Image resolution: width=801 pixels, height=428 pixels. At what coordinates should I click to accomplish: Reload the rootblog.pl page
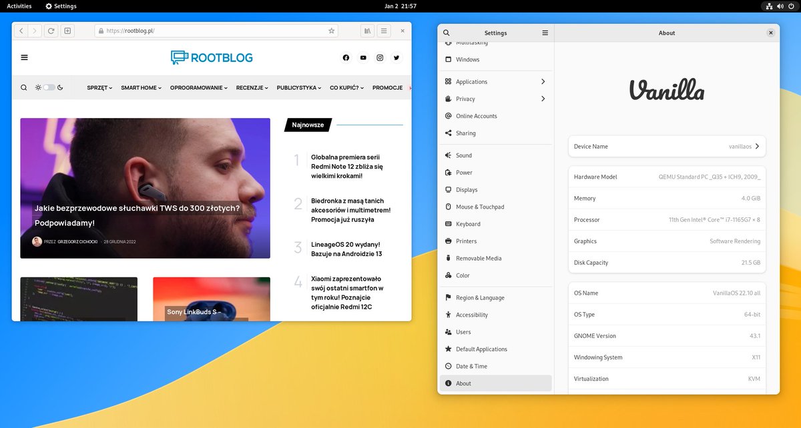click(x=51, y=30)
